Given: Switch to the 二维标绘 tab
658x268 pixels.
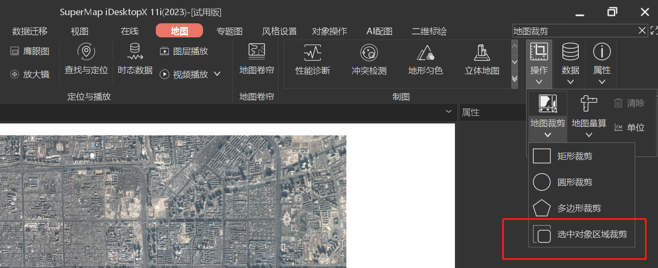Looking at the screenshot, I should coord(429,31).
